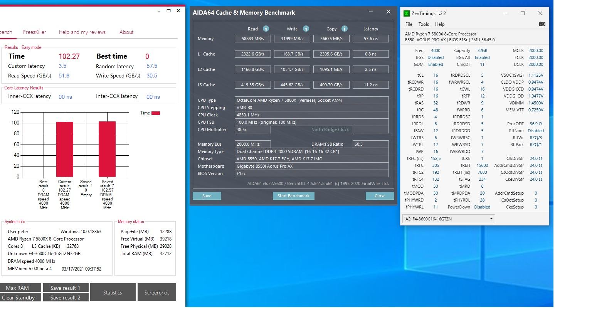The width and height of the screenshot is (592, 333).
Task: Click the Memory Write 31999 MB/s field
Action: pos(292,39)
